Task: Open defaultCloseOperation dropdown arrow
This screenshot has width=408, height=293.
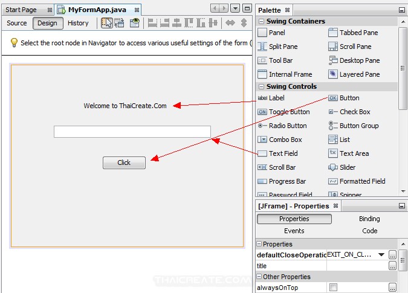Action: [x=381, y=255]
